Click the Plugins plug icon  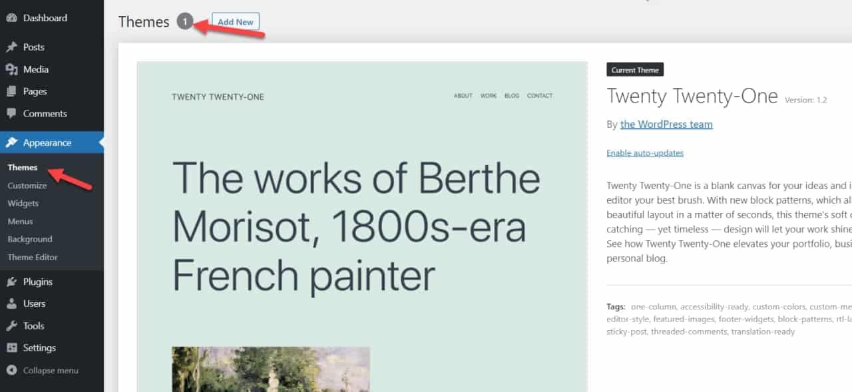11,282
